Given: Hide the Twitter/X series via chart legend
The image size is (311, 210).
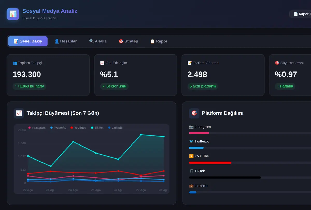Looking at the screenshot, I should 58,128.
